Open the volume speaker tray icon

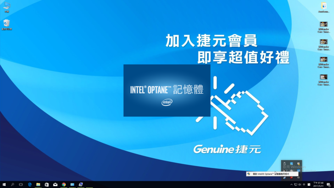click(300, 185)
